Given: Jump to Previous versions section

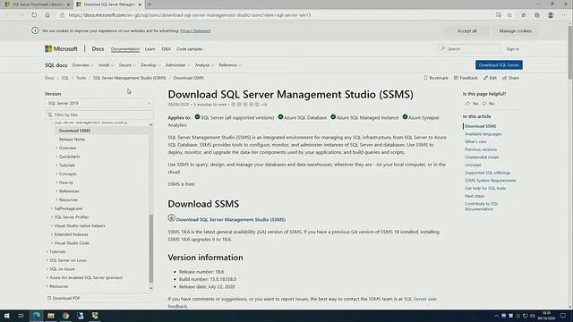Looking at the screenshot, I should tap(481, 149).
